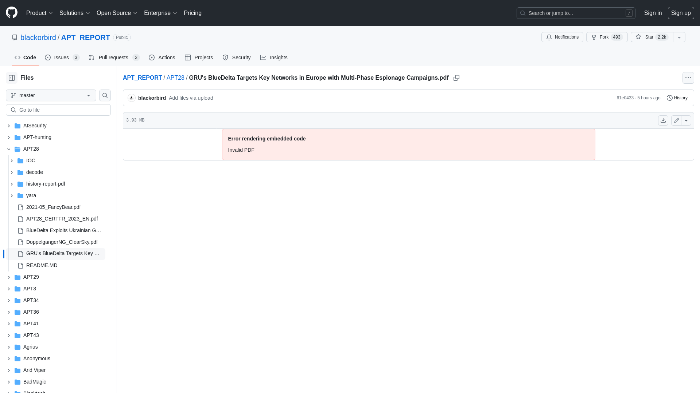700x393 pixels.
Task: Select GRU's BlueDelta Targets Key file row
Action: (55, 254)
